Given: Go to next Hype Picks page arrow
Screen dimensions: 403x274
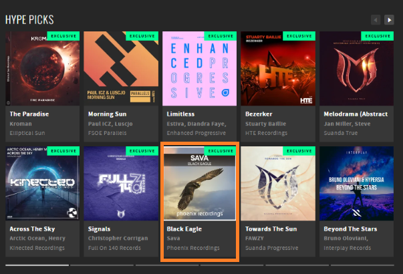Looking at the screenshot, I should pyautogui.click(x=389, y=20).
